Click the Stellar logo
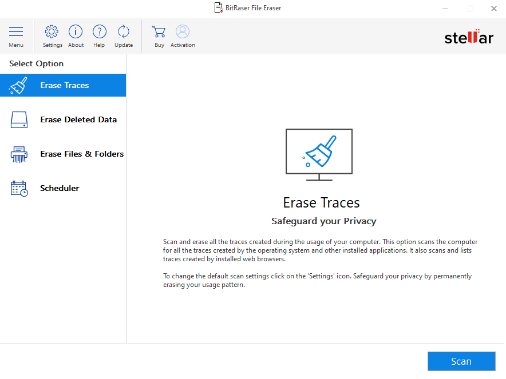Viewport: 506px width, 379px height. click(469, 37)
